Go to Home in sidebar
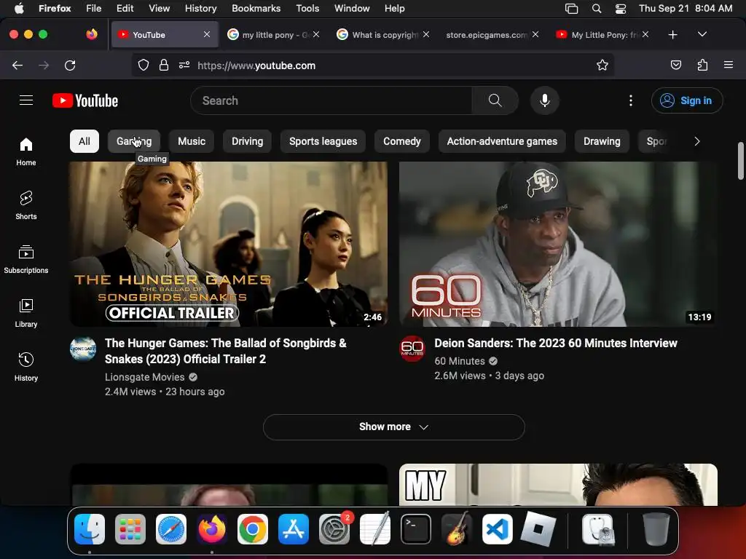Screen dimensions: 746x559 [26, 151]
